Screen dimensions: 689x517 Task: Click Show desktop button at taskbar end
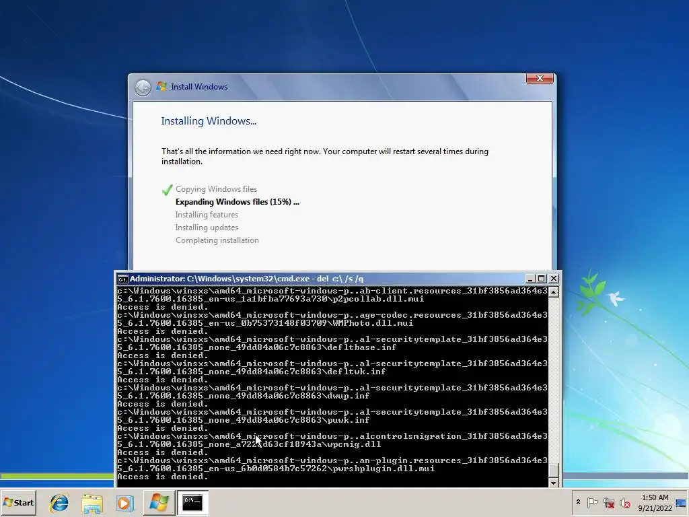click(681, 502)
